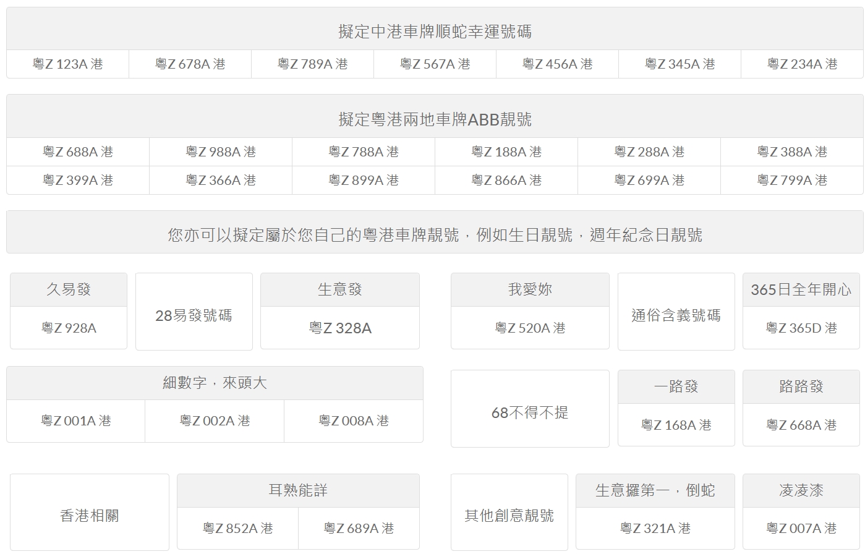The width and height of the screenshot is (865, 554).
Task: Choose the 粵Z 520A 港 plate
Action: [x=530, y=328]
